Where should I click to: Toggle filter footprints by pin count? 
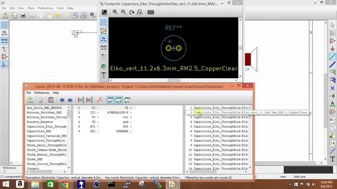pos(119,100)
